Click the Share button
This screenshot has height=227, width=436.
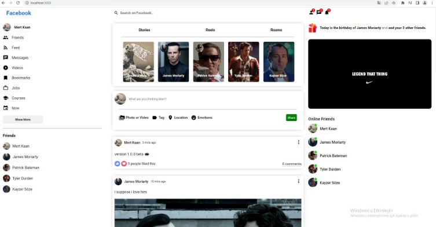[291, 118]
